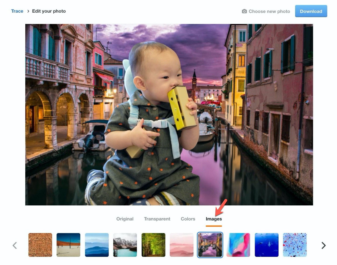Click the Choose new photo text
This screenshot has width=337, height=265.
[269, 11]
